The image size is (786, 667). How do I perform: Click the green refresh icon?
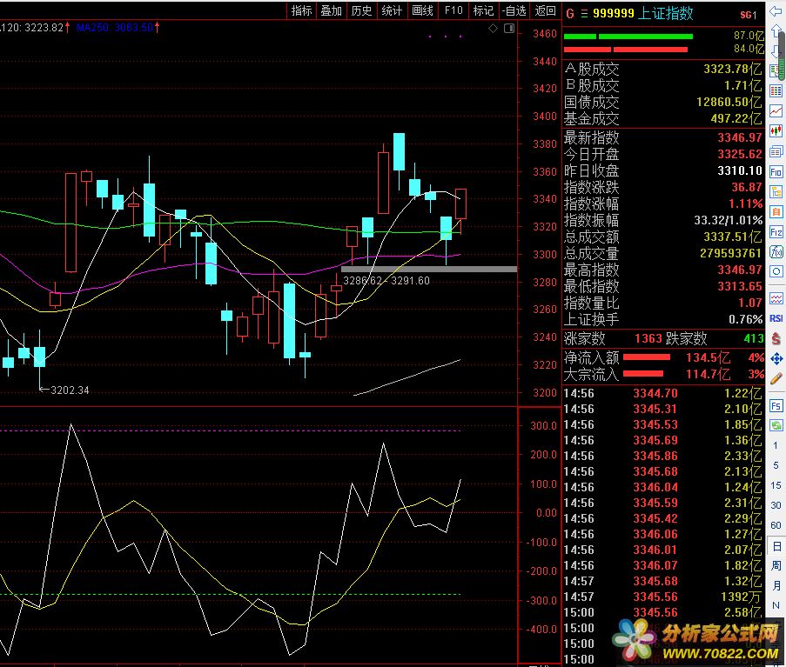point(776,425)
